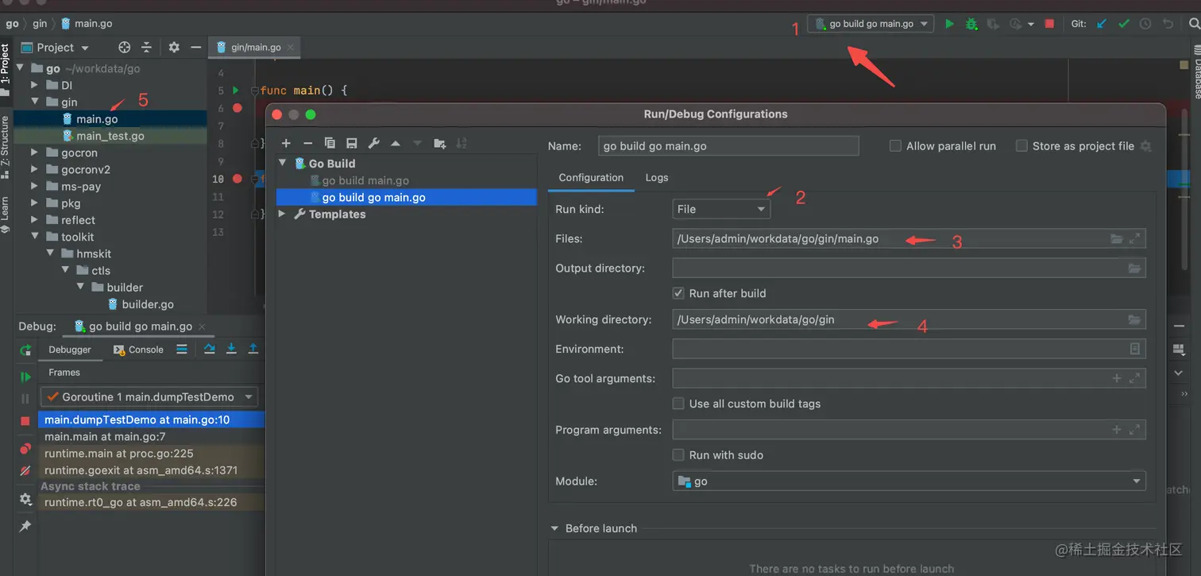Collapse Go Build configurations group
1201x576 pixels.
282,164
